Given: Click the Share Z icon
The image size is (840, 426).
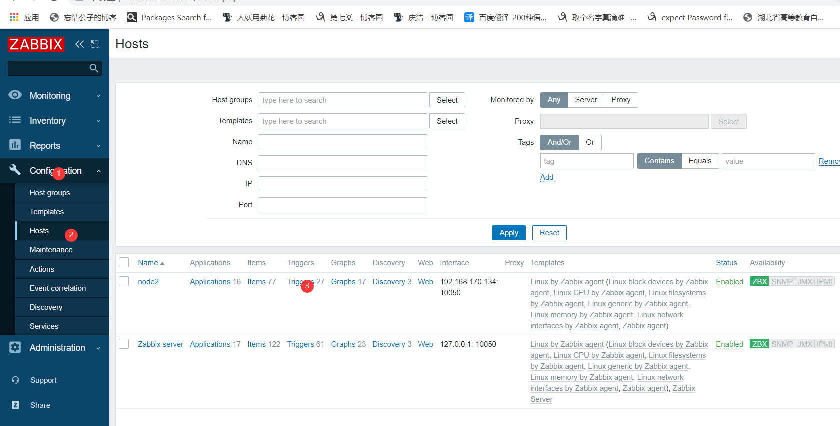Looking at the screenshot, I should 16,405.
